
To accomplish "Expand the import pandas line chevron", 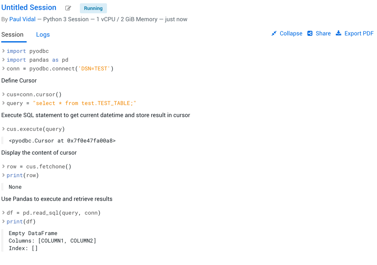I will pos(3,60).
